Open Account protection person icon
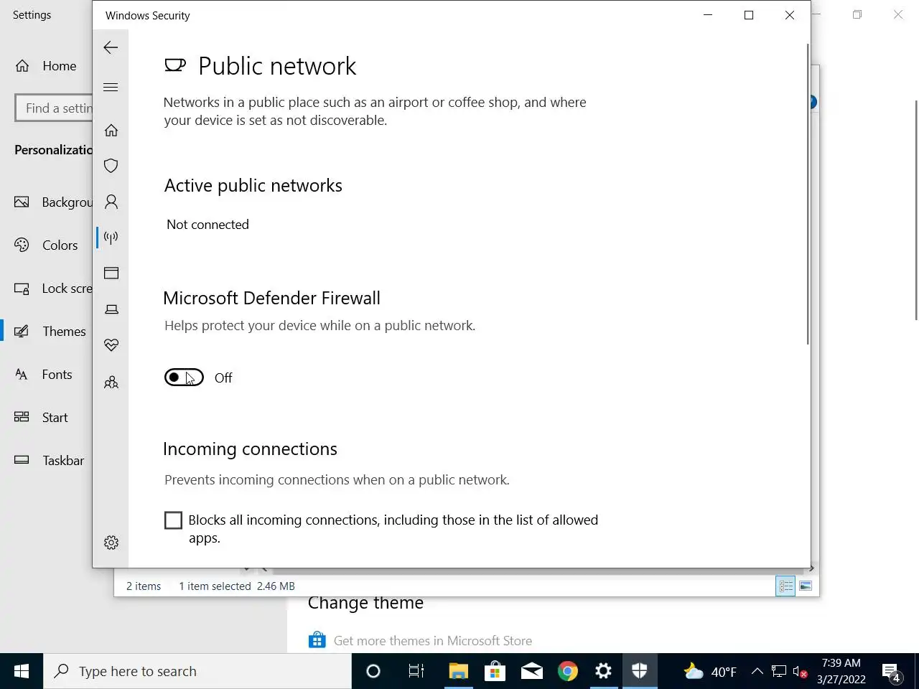This screenshot has width=919, height=689. [x=111, y=202]
